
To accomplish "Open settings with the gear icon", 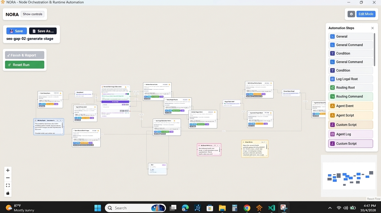I will 351,14.
